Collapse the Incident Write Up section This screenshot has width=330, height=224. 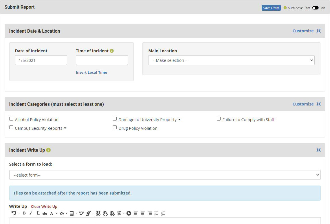click(318, 150)
